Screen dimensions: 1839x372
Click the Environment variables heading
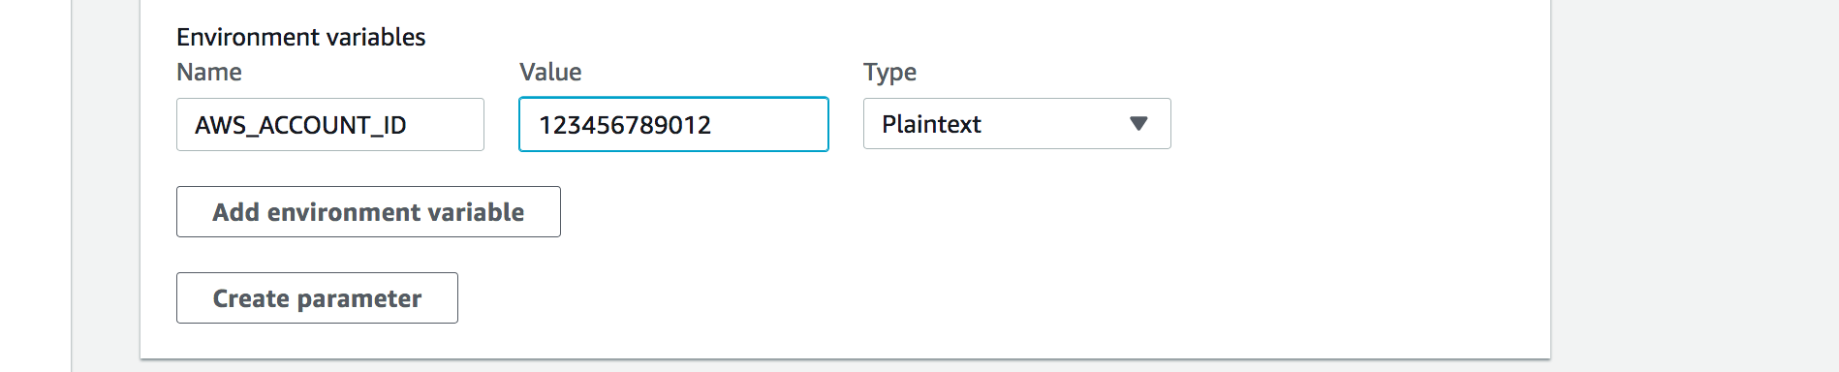[300, 37]
